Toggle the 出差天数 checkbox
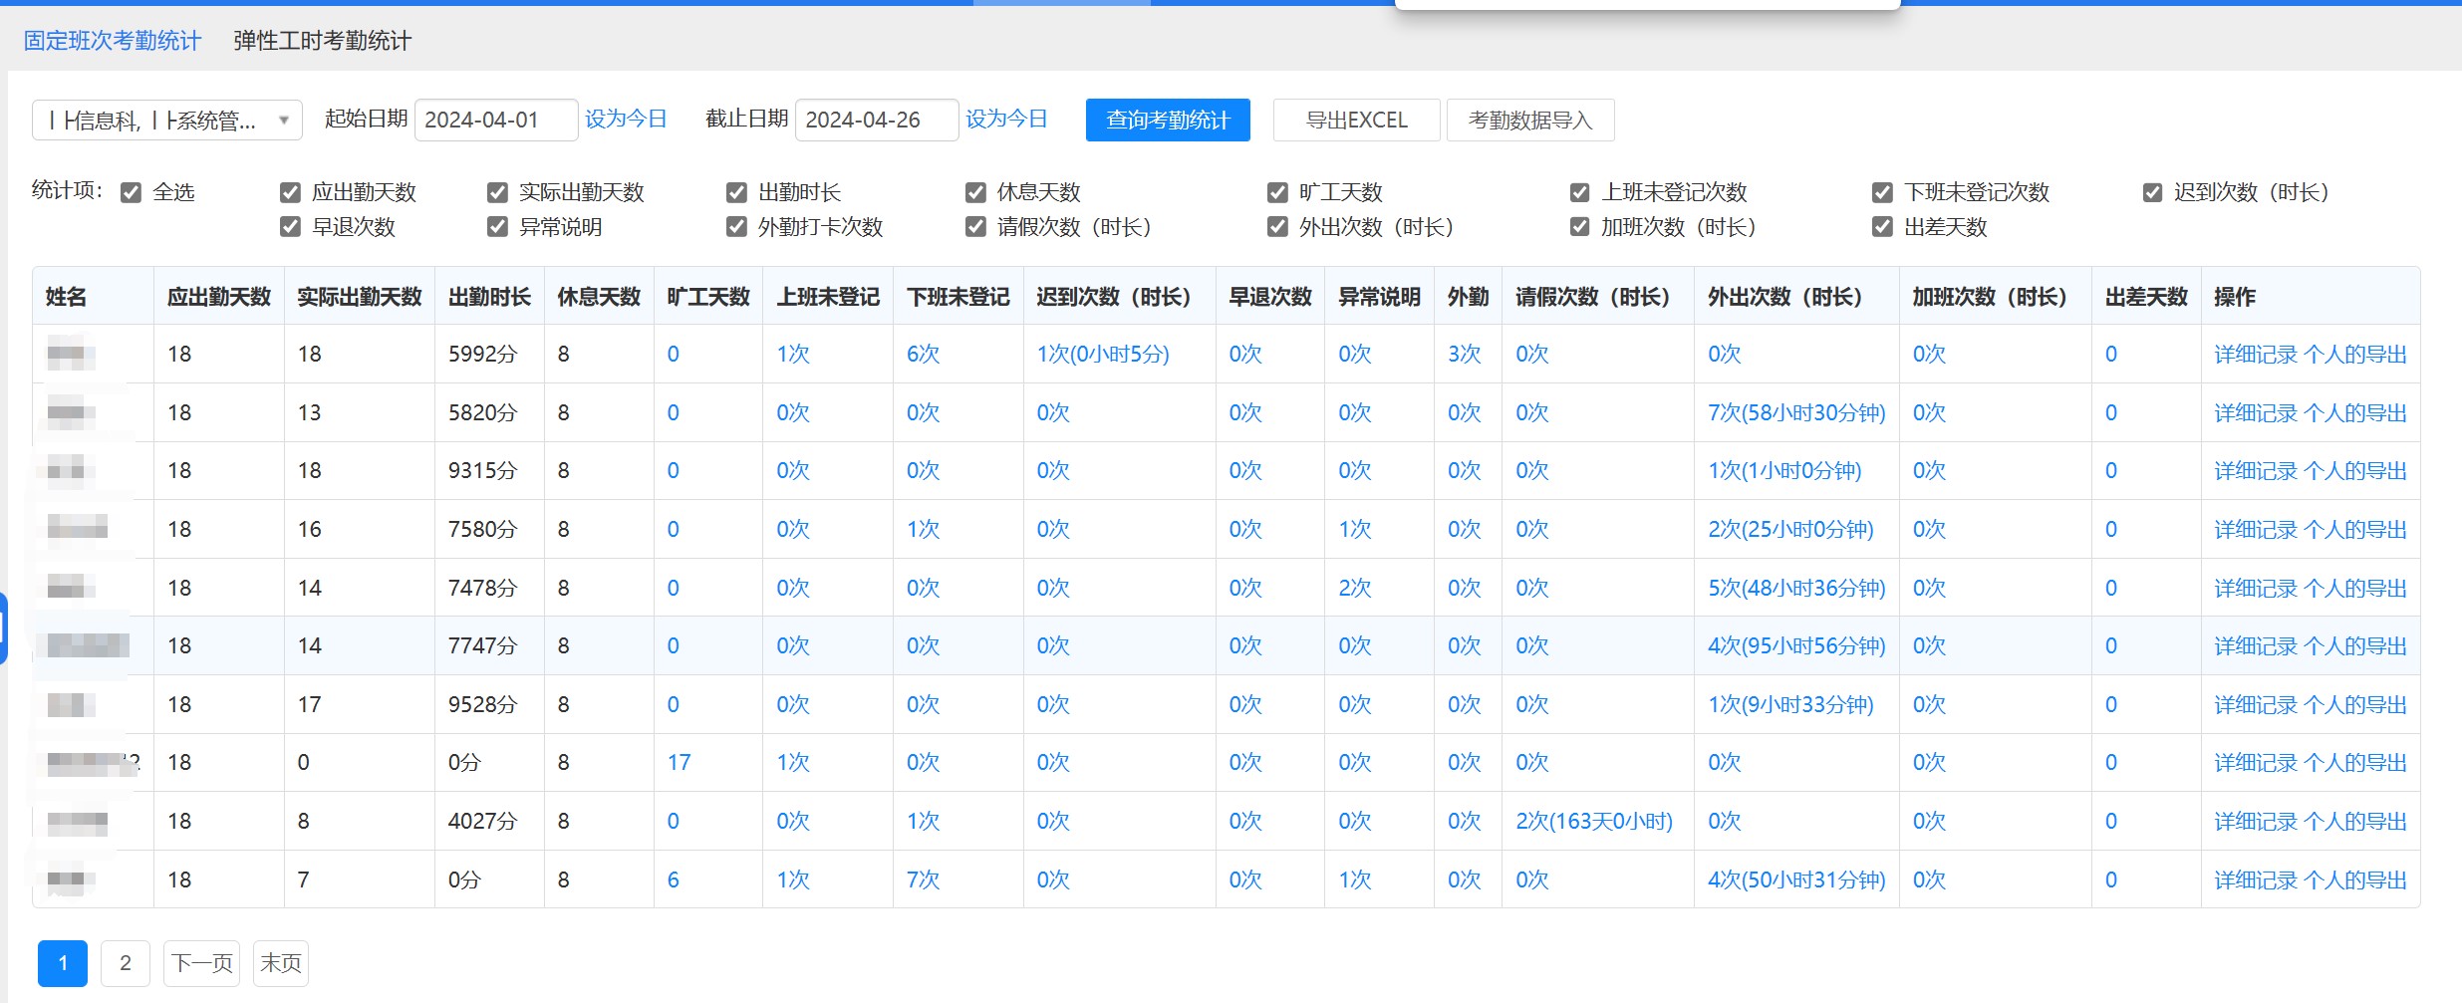 [x=1882, y=227]
